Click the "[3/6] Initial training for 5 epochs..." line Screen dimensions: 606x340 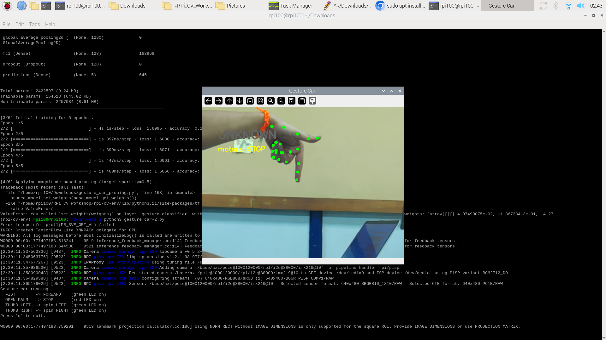pyautogui.click(x=48, y=118)
